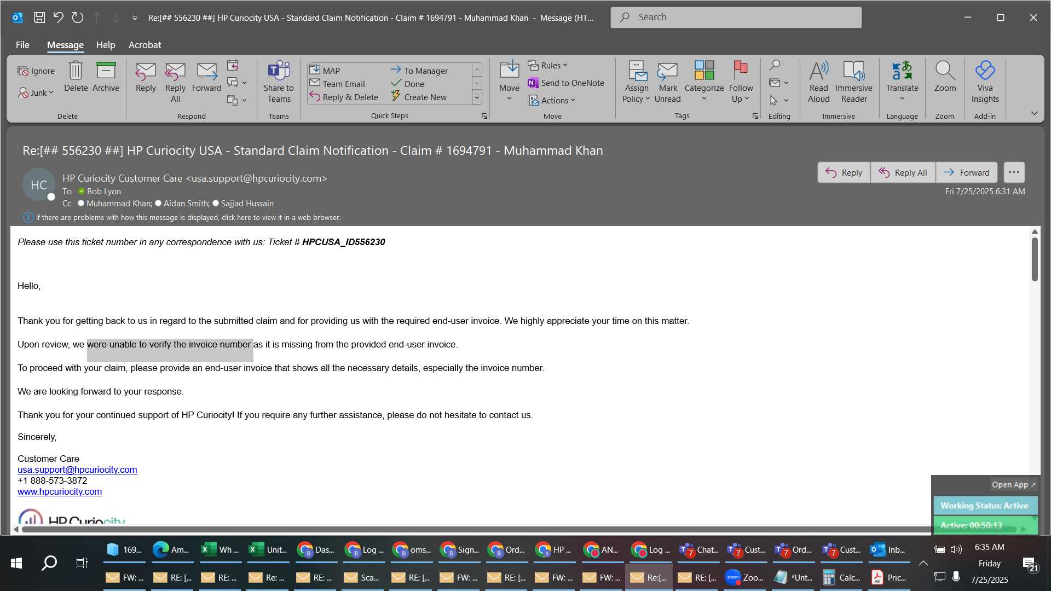The width and height of the screenshot is (1051, 591).
Task: Open the Zoom app from the taskbar
Action: [x=745, y=577]
